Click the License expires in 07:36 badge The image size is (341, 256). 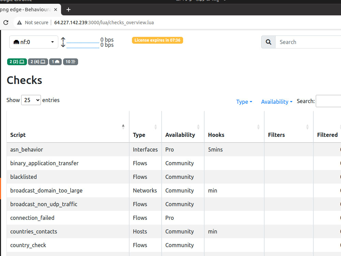158,40
